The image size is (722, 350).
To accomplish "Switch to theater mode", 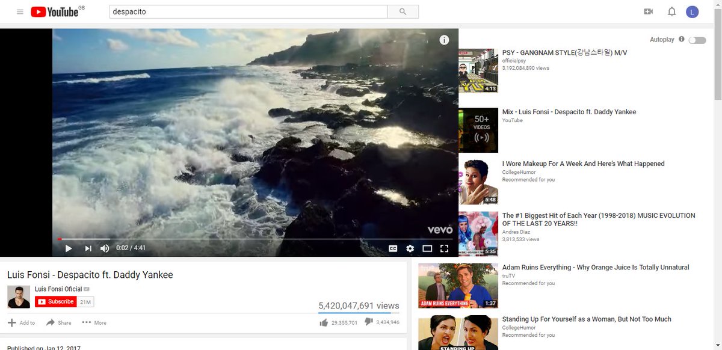I will tap(427, 248).
